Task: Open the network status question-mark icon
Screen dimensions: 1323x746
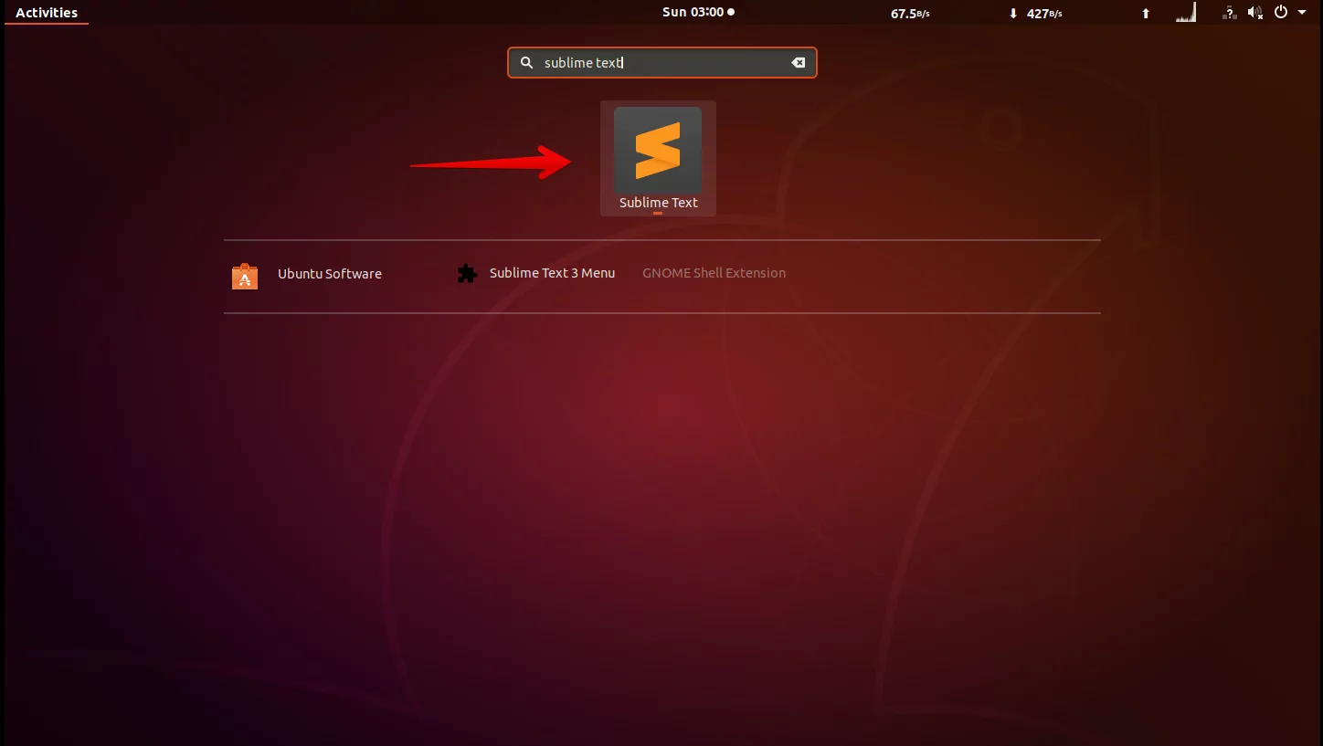Action: (x=1230, y=13)
